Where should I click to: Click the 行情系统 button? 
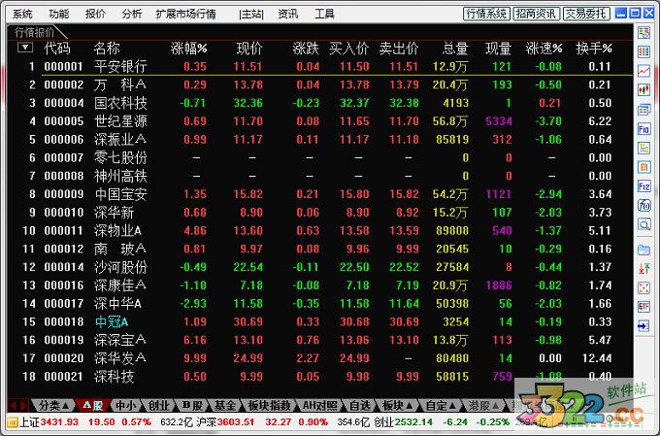tap(486, 14)
